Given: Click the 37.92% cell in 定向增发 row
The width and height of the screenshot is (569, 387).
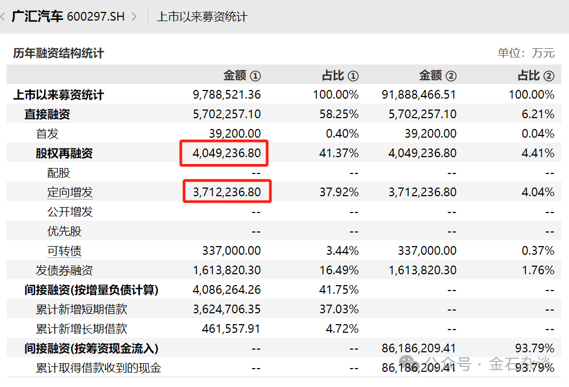Looking at the screenshot, I should coord(339,192).
